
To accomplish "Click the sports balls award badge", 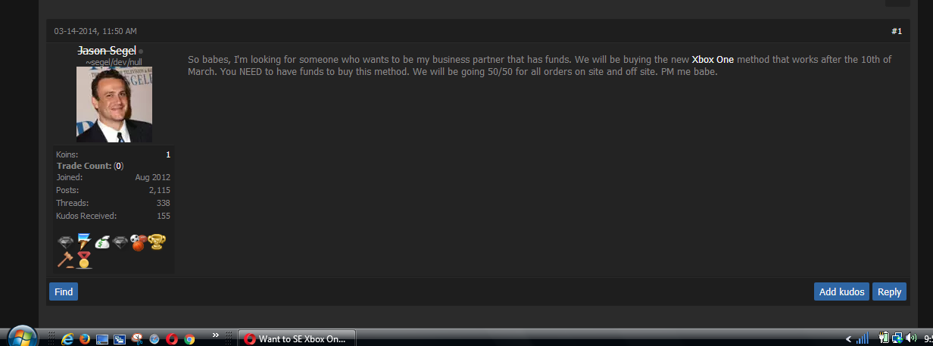I will click(x=139, y=242).
